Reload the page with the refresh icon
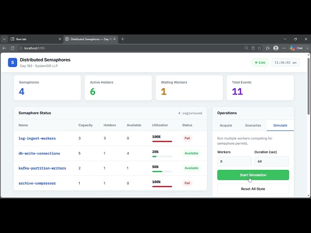This screenshot has width=311, height=233. pyautogui.click(x=13, y=48)
